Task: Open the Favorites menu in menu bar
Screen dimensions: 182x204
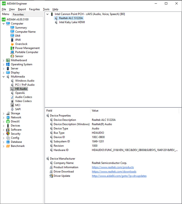Action: 34,9
